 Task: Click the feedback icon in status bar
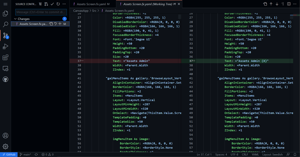click(x=288, y=155)
